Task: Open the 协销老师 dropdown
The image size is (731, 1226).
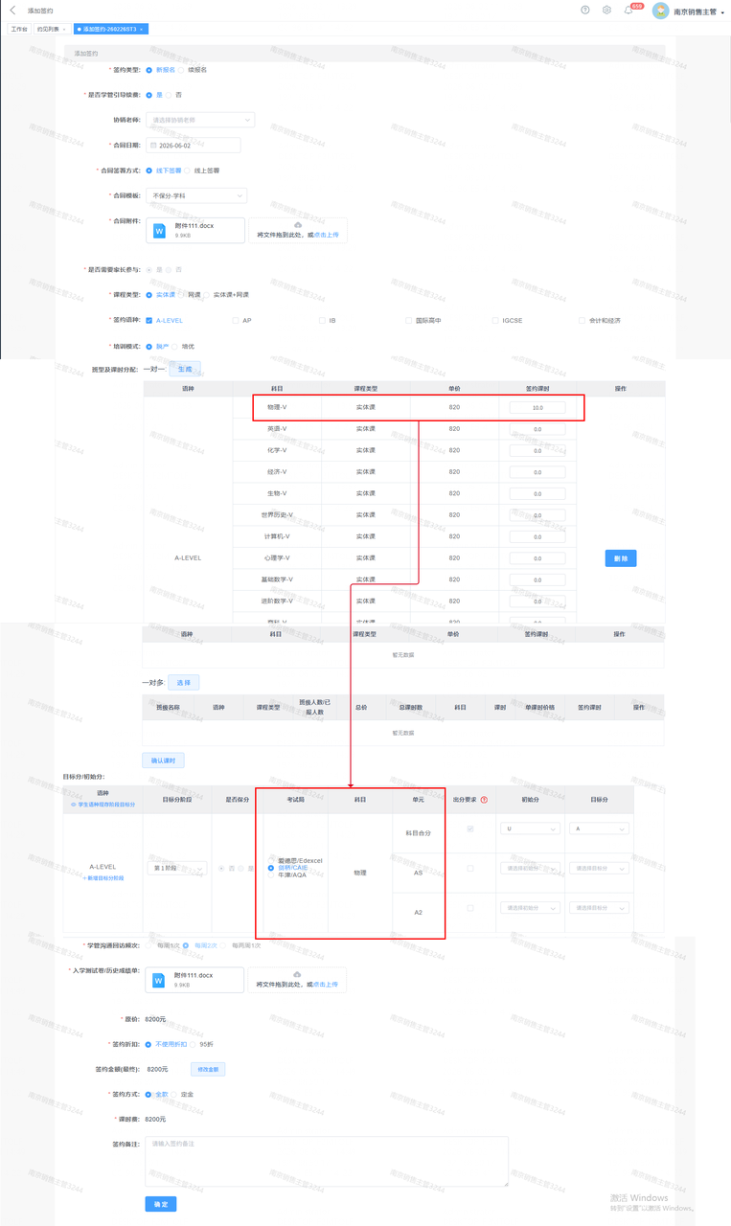Action: pyautogui.click(x=201, y=120)
